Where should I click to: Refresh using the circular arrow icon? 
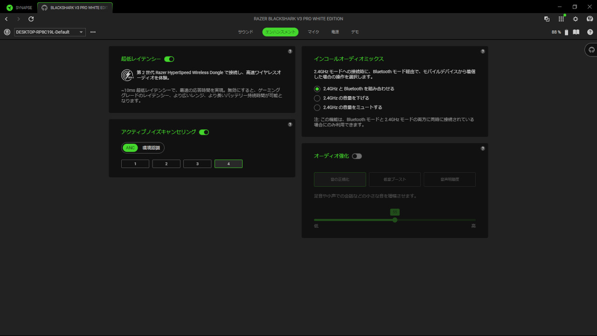point(31,19)
